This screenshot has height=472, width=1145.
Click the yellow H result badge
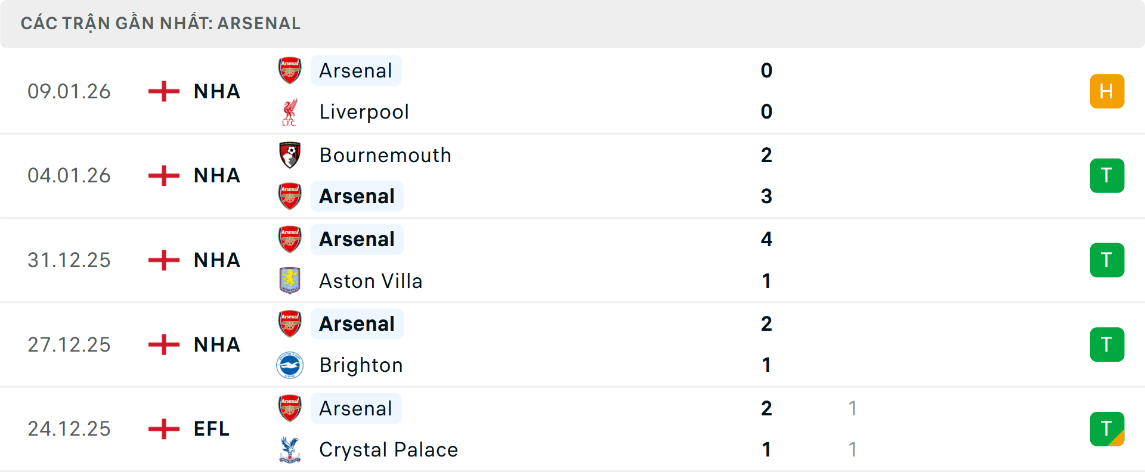point(1107,91)
